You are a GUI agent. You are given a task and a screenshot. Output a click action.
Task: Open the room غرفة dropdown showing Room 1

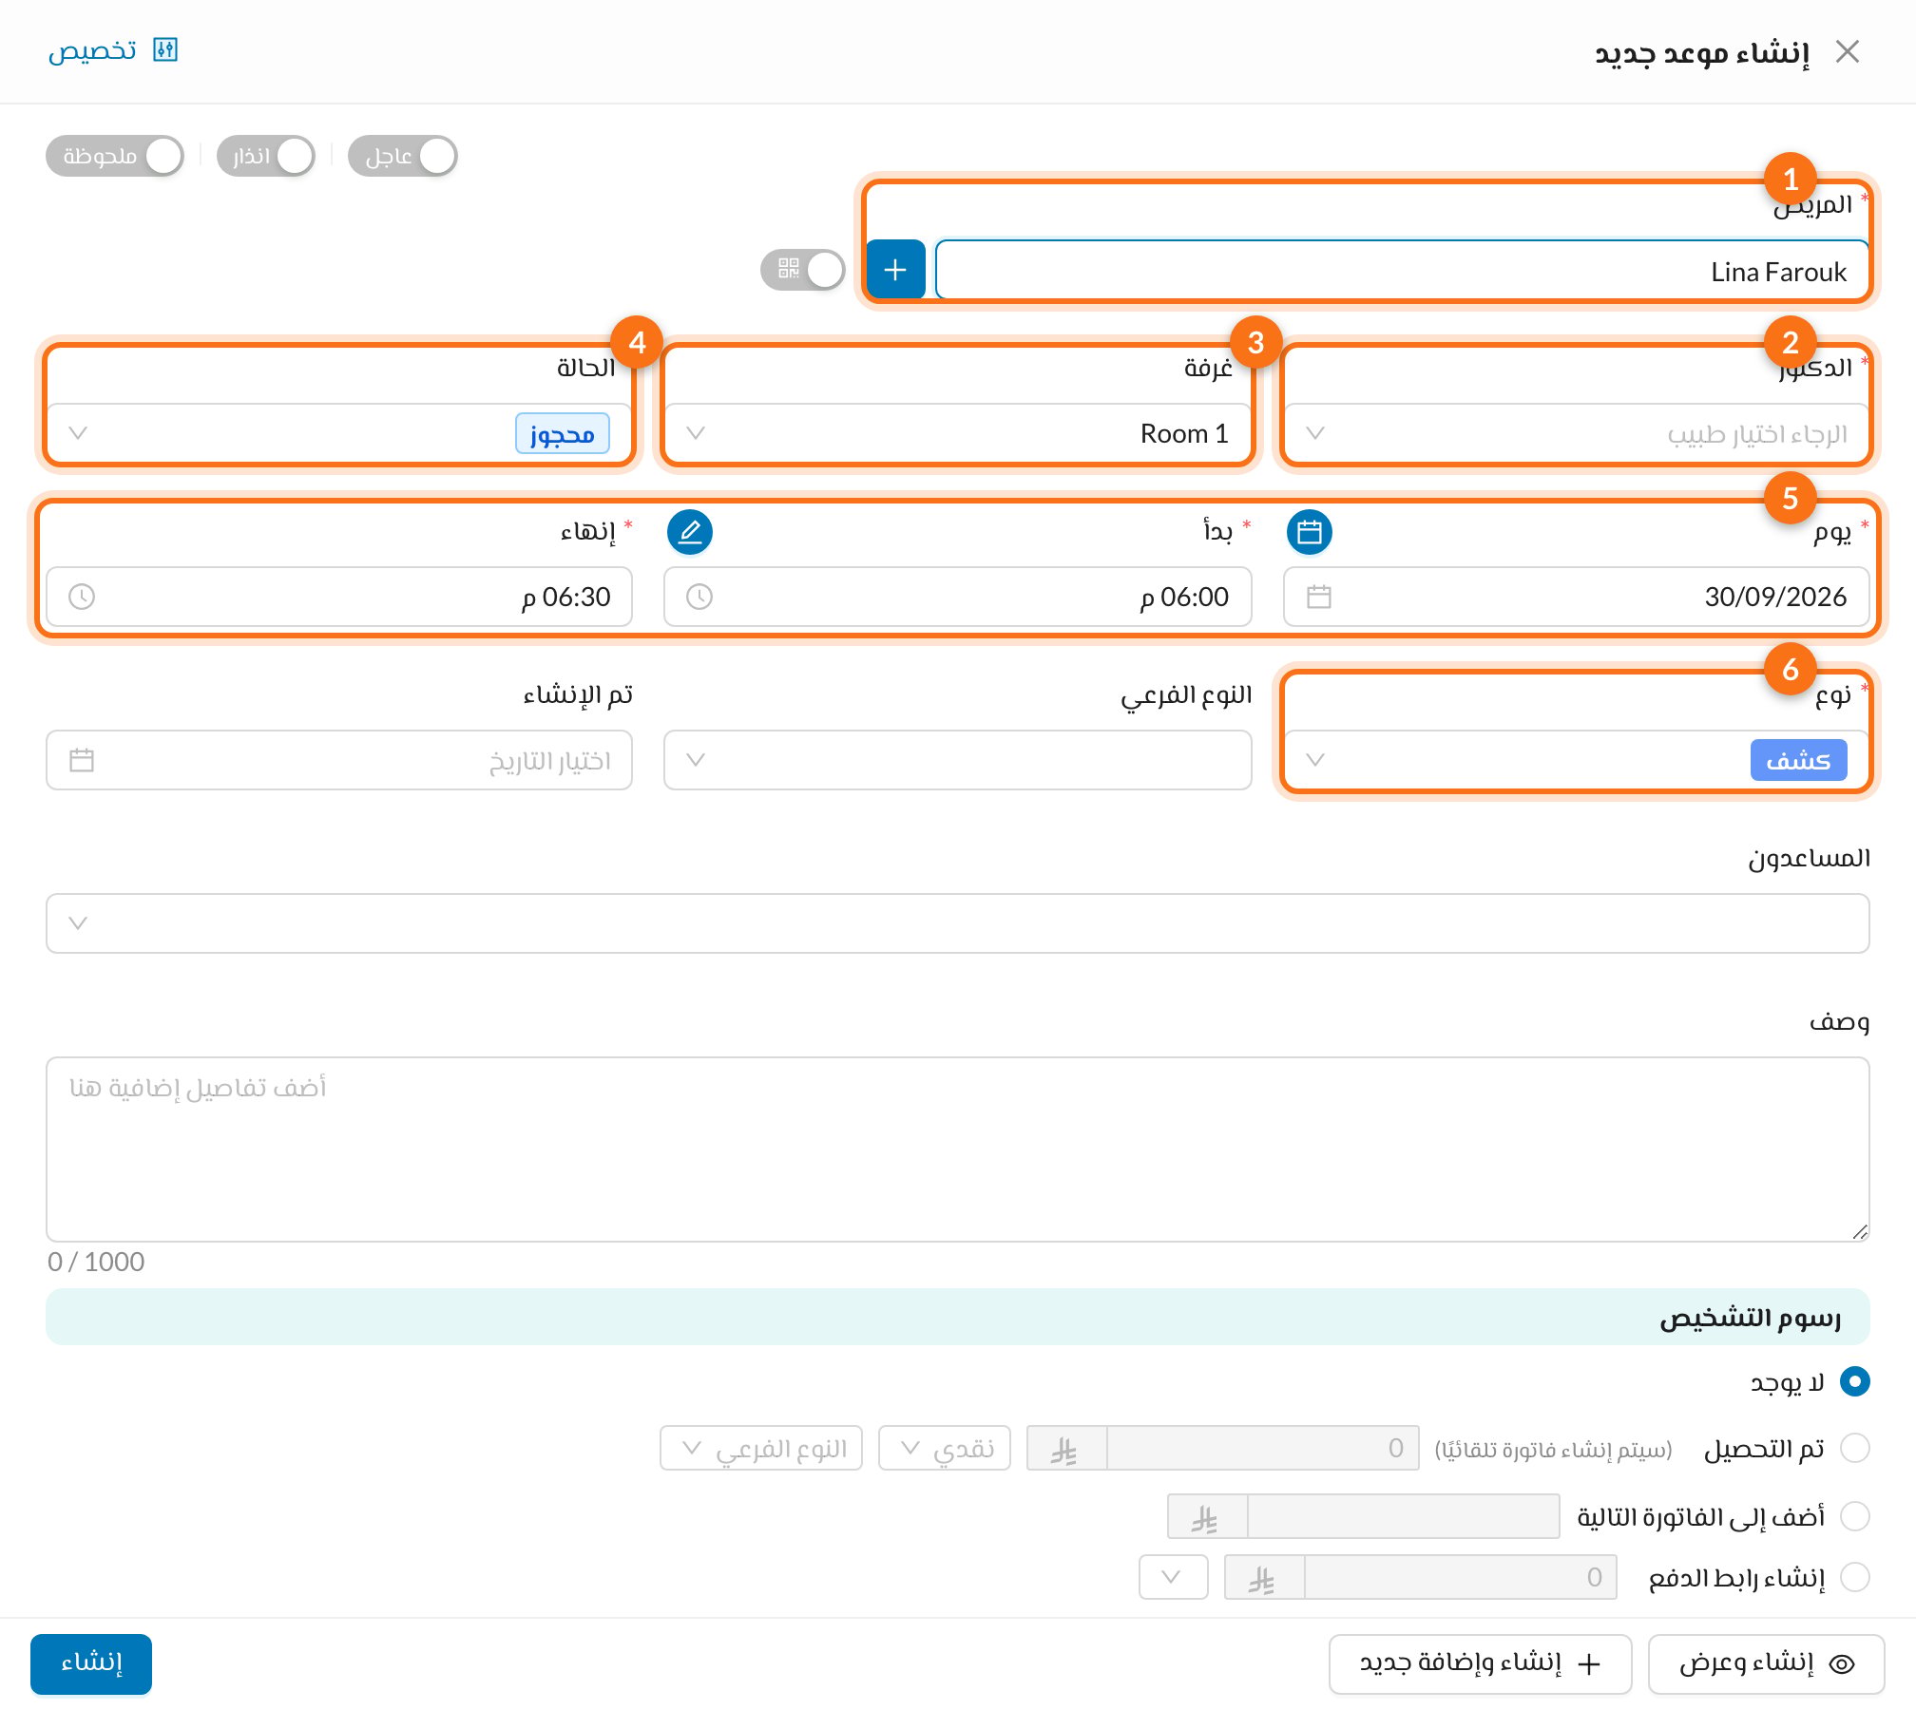pyautogui.click(x=957, y=433)
